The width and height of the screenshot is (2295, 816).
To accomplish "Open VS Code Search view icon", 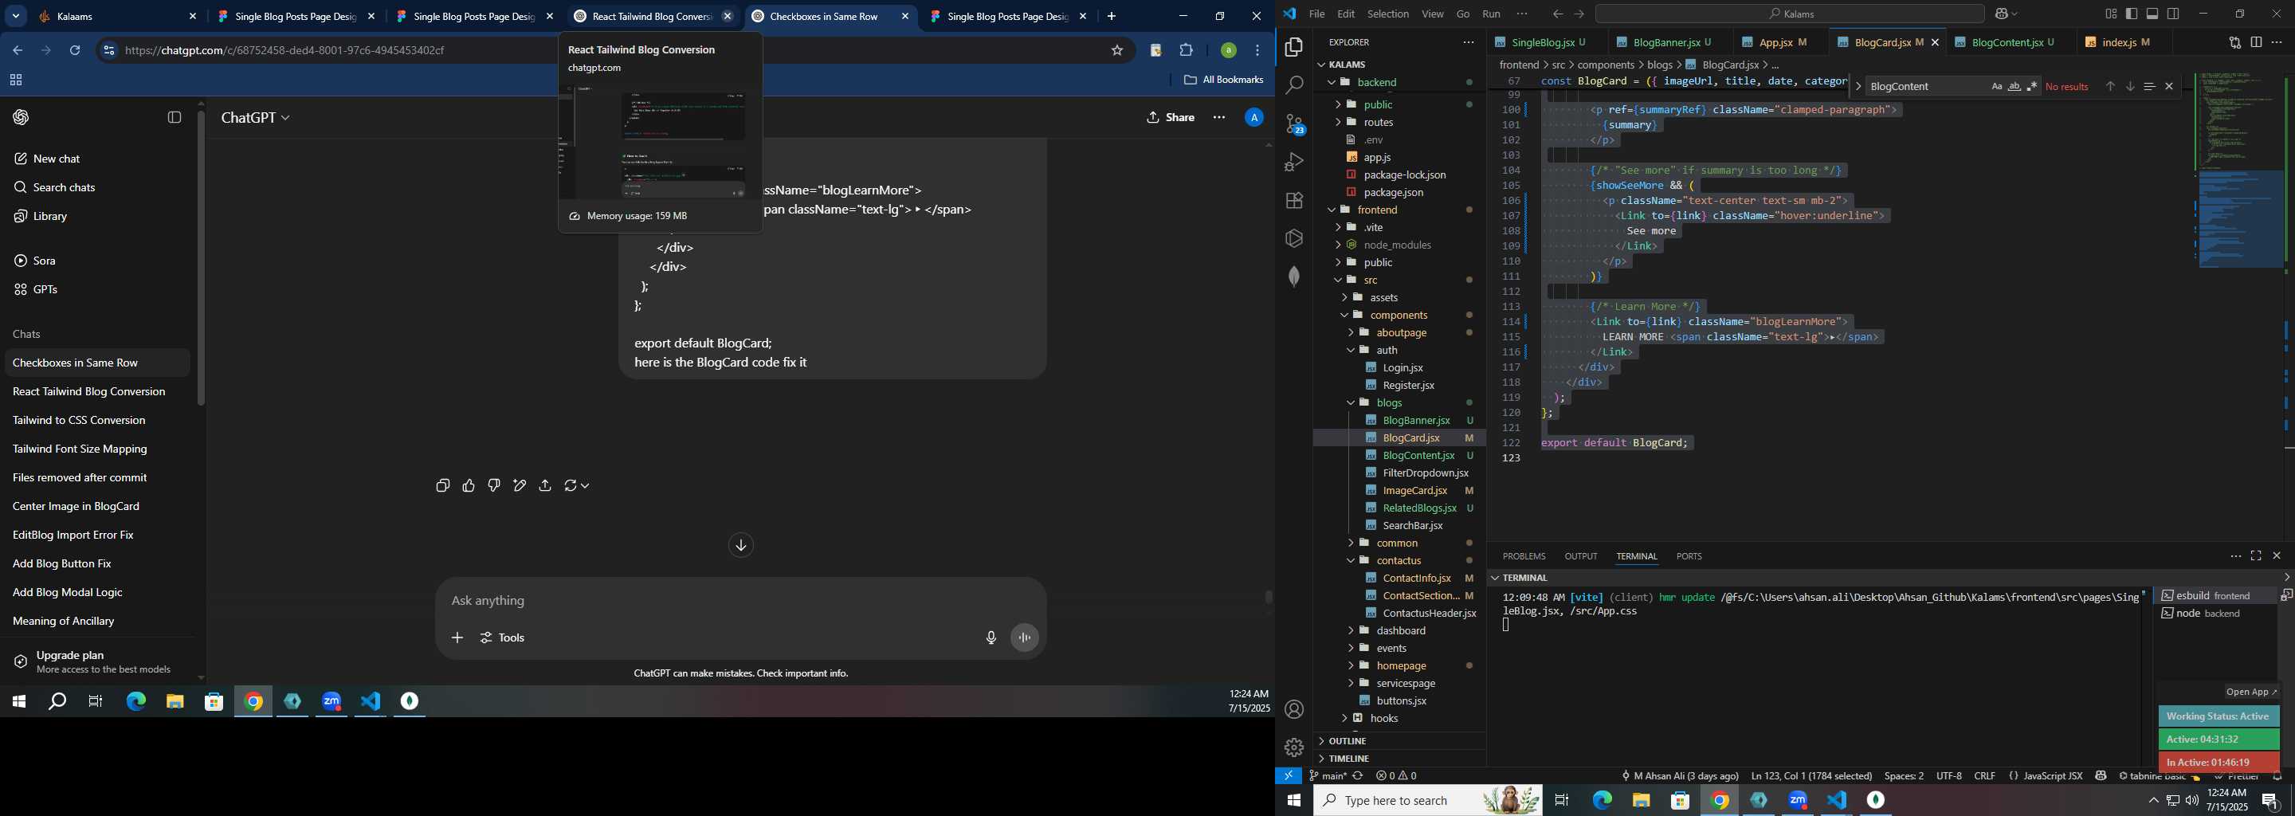I will coord(1293,85).
